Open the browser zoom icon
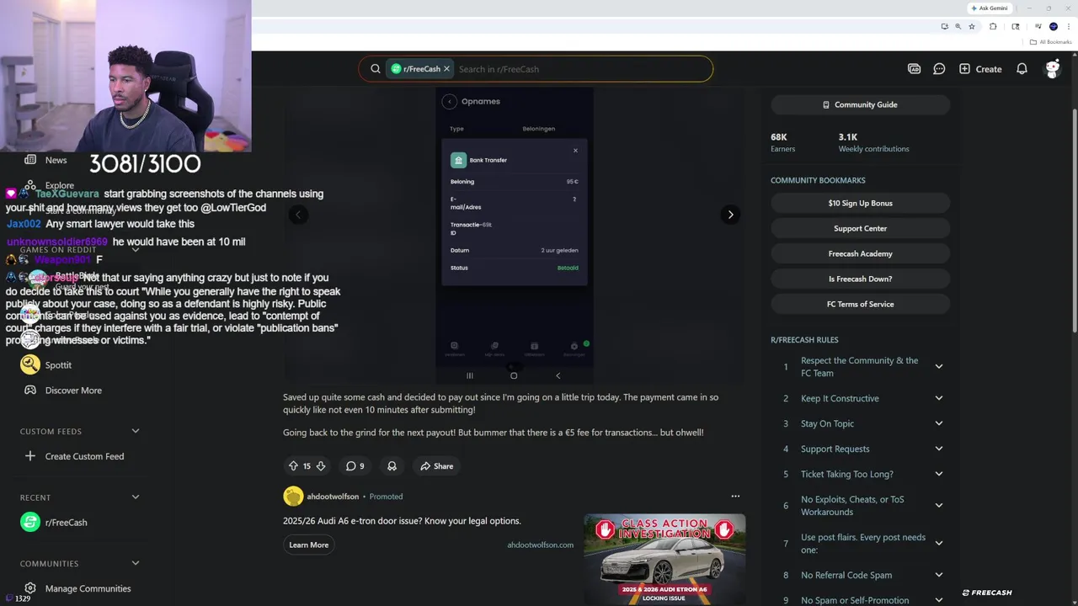Image resolution: width=1078 pixels, height=606 pixels. 958,26
